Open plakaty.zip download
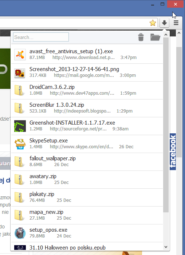The image size is (185, 255). [42, 194]
